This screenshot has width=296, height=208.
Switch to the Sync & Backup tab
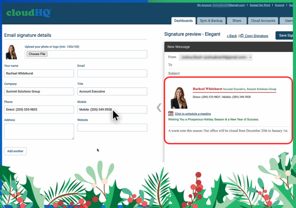pos(211,21)
